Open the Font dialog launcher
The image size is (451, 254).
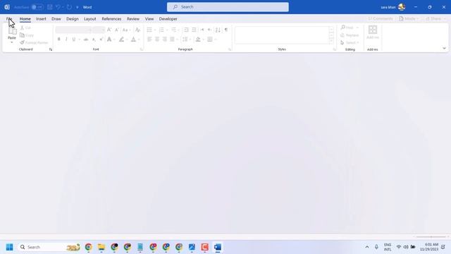tap(142, 49)
